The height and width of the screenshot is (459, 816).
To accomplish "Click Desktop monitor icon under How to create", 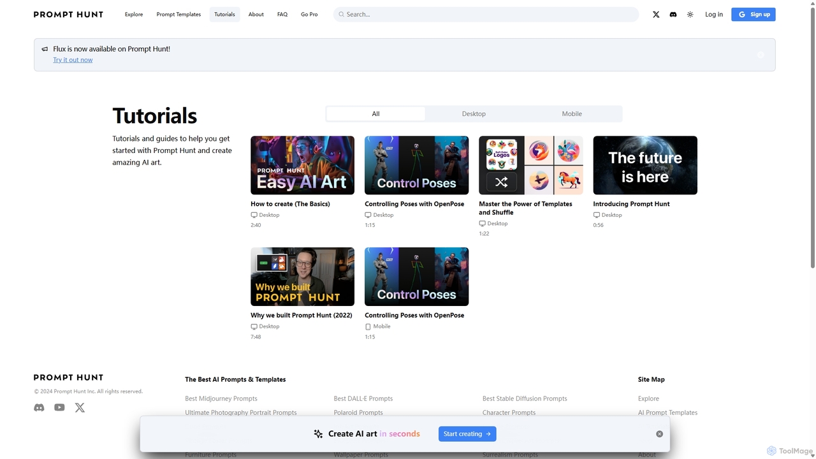I will 254,215.
